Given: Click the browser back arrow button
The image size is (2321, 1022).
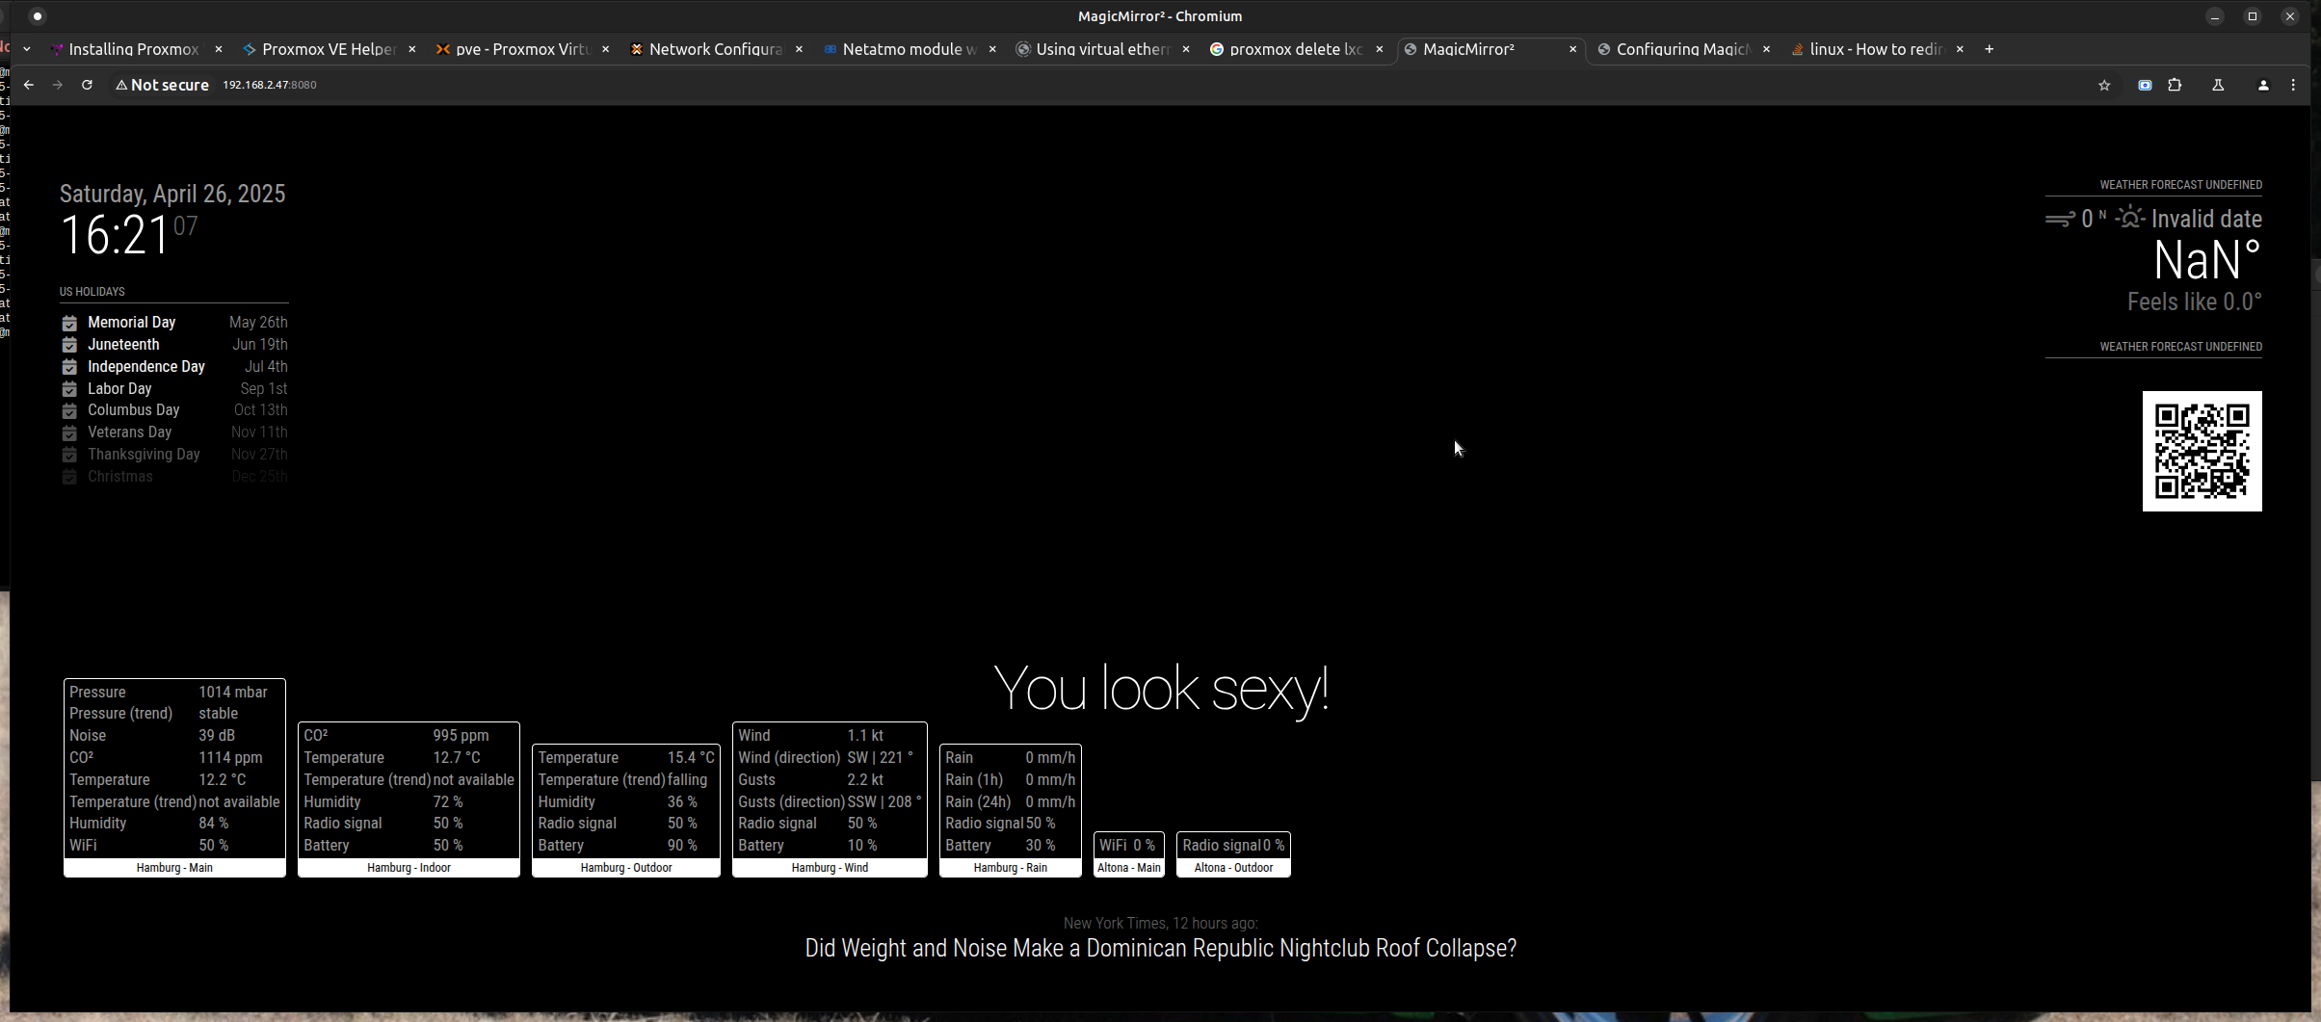Looking at the screenshot, I should click(x=29, y=85).
